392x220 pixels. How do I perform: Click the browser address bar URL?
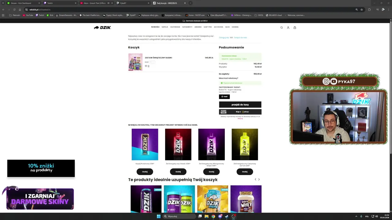tap(40, 9)
